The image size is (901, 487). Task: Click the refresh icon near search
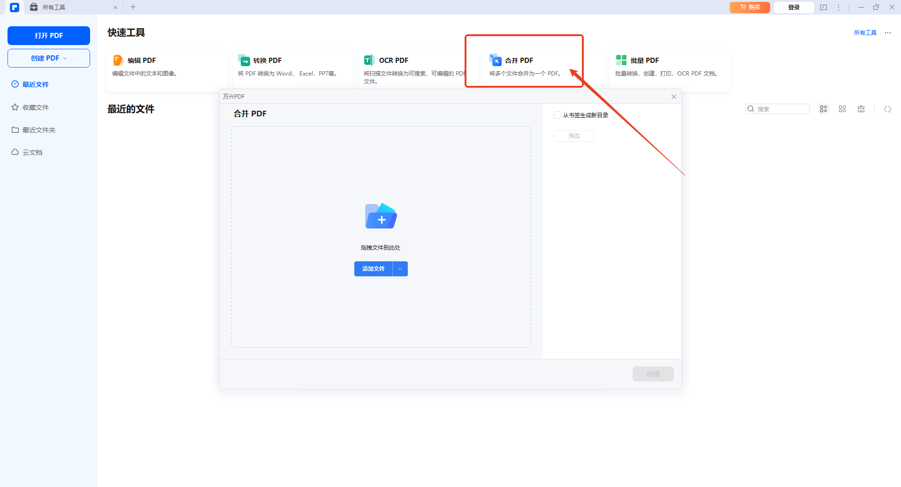click(x=887, y=109)
